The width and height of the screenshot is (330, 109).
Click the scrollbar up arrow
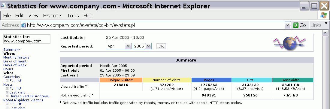(325, 33)
